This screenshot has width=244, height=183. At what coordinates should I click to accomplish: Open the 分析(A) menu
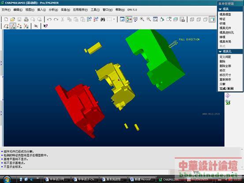(53, 10)
